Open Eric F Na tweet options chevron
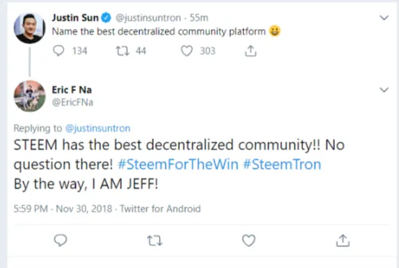The height and width of the screenshot is (268, 399). pos(384,90)
